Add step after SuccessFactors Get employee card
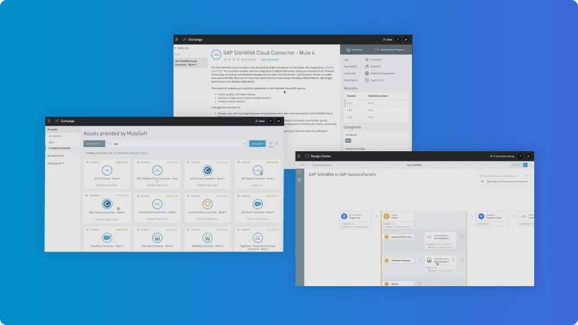The image size is (578, 325). coord(462,237)
